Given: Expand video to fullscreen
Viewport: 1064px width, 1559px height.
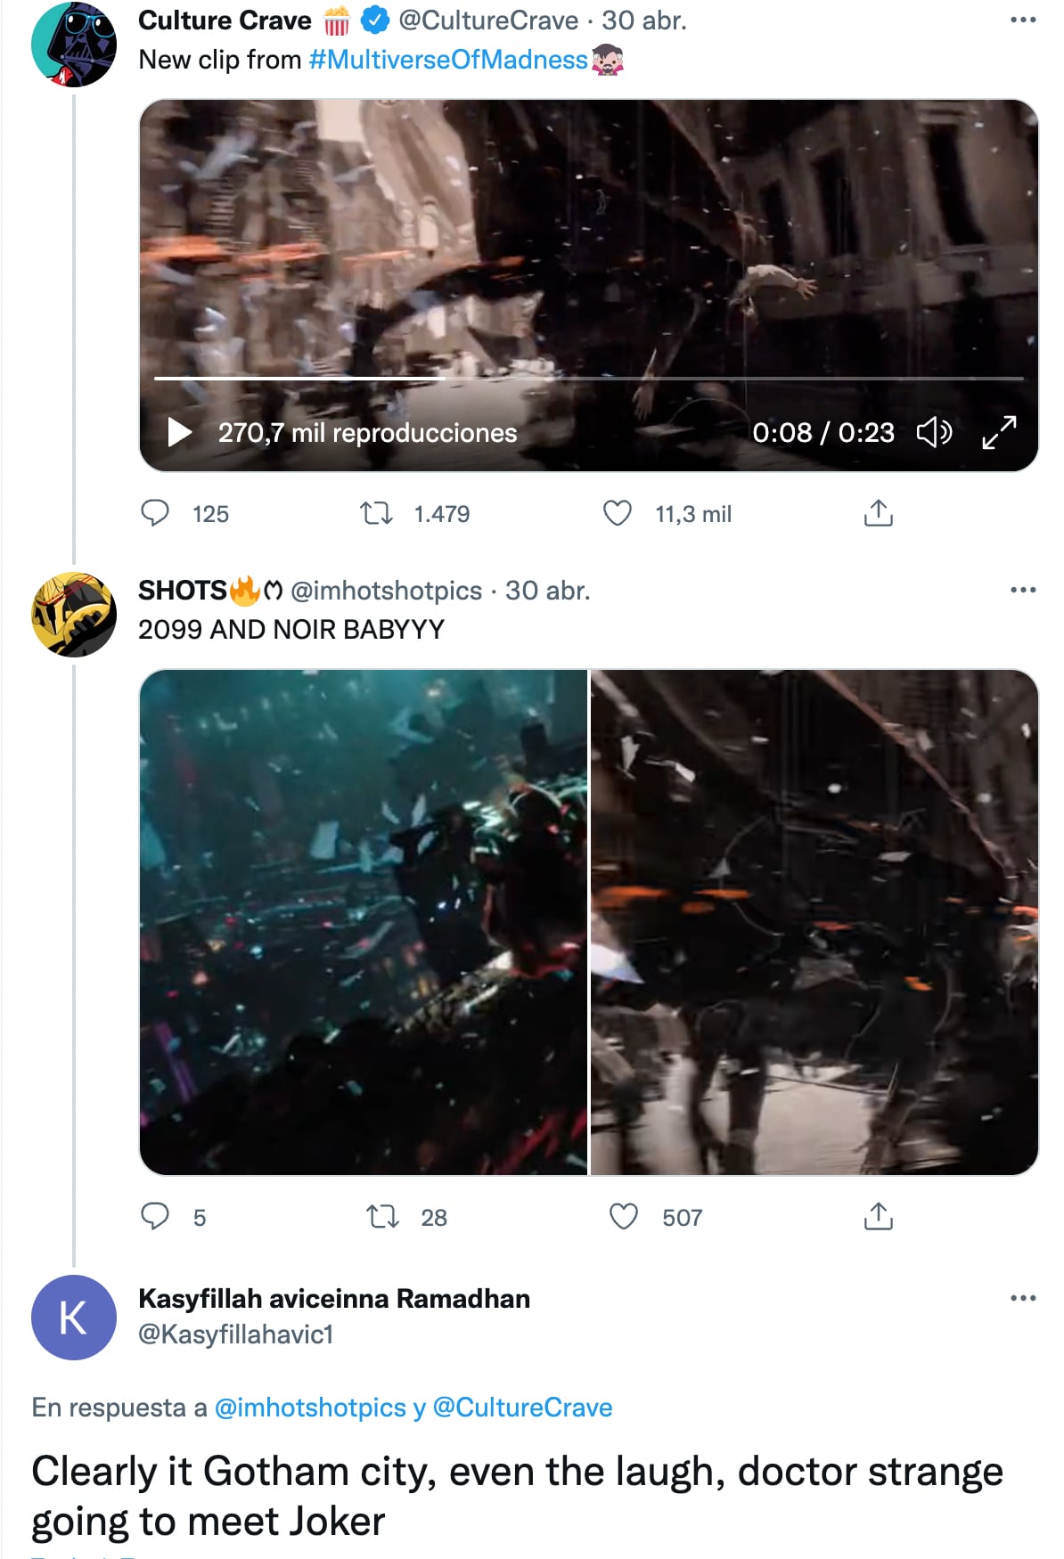Looking at the screenshot, I should pyautogui.click(x=999, y=432).
